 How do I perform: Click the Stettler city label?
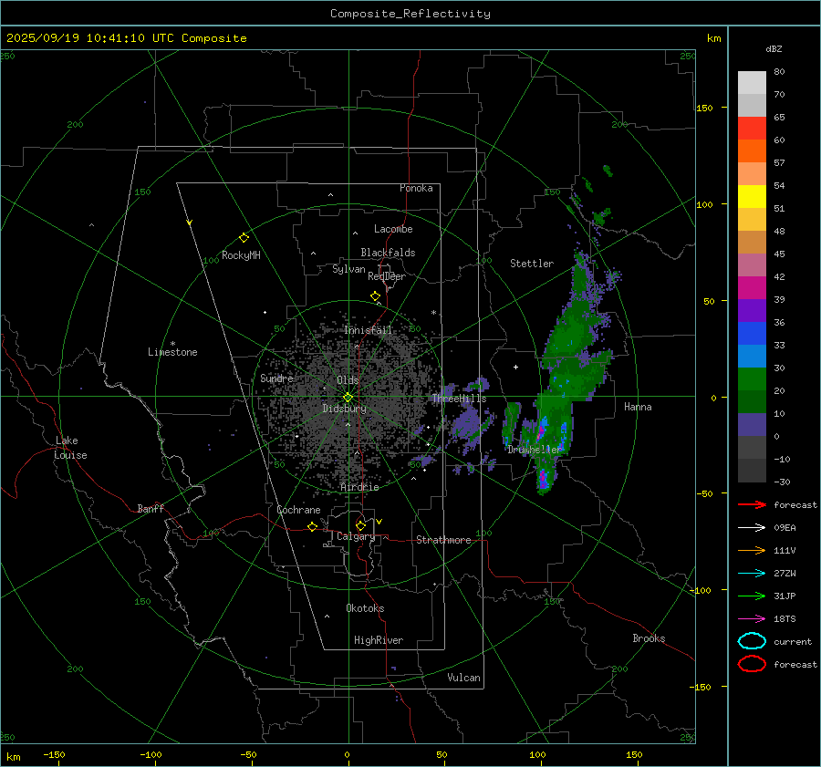point(532,264)
